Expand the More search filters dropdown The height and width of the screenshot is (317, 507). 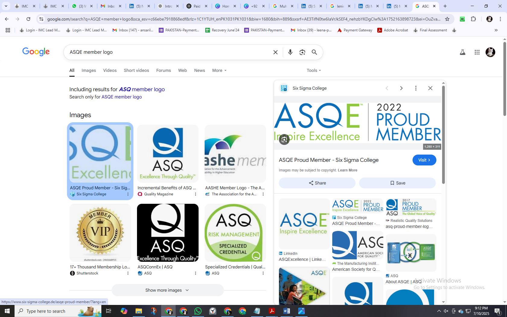tap(219, 70)
